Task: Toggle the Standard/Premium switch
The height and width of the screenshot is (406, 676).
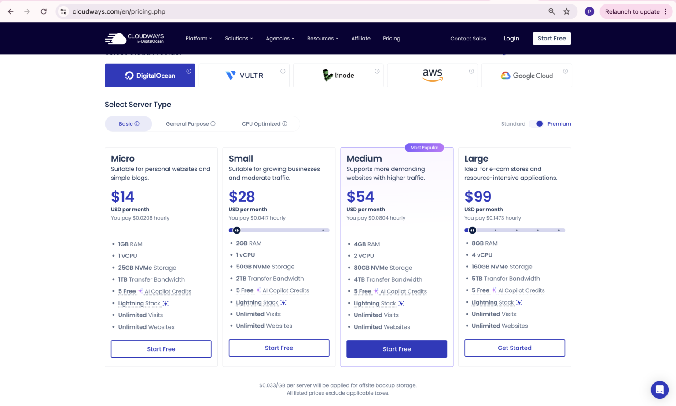Action: click(x=536, y=124)
